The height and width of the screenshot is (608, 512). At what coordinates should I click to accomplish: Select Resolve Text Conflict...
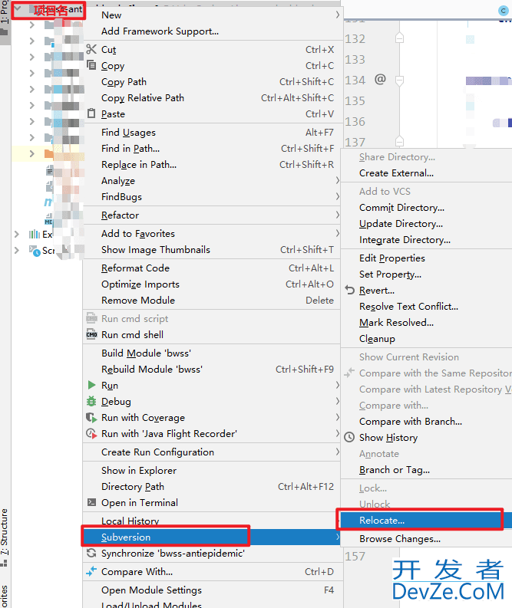pos(426,307)
